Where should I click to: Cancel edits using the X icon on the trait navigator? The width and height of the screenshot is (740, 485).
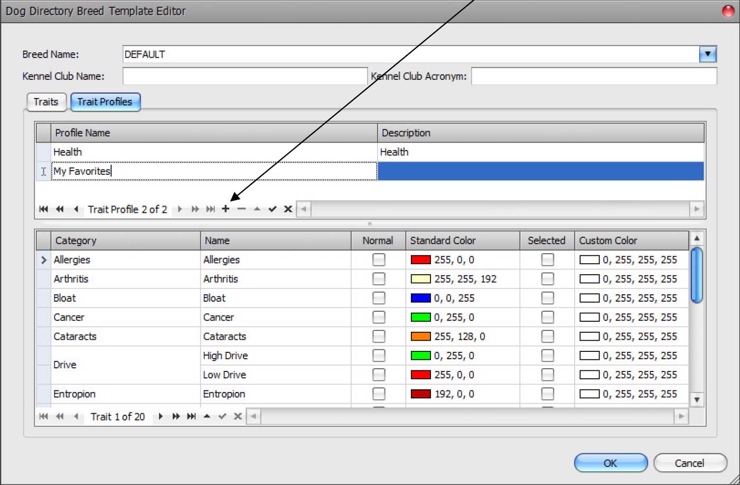(238, 416)
